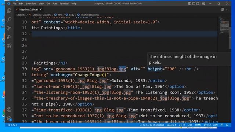This screenshot has width=235, height=132.
Task: Expand the folded region at line 12
Action: 30,34
